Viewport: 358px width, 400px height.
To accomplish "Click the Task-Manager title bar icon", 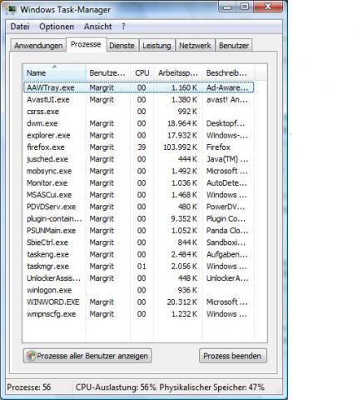I will tap(12, 9).
